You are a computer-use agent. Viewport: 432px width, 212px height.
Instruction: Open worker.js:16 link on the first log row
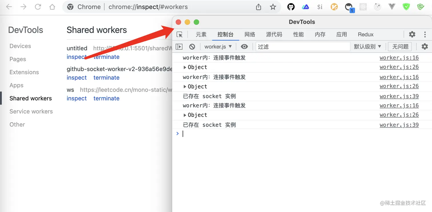pos(399,58)
